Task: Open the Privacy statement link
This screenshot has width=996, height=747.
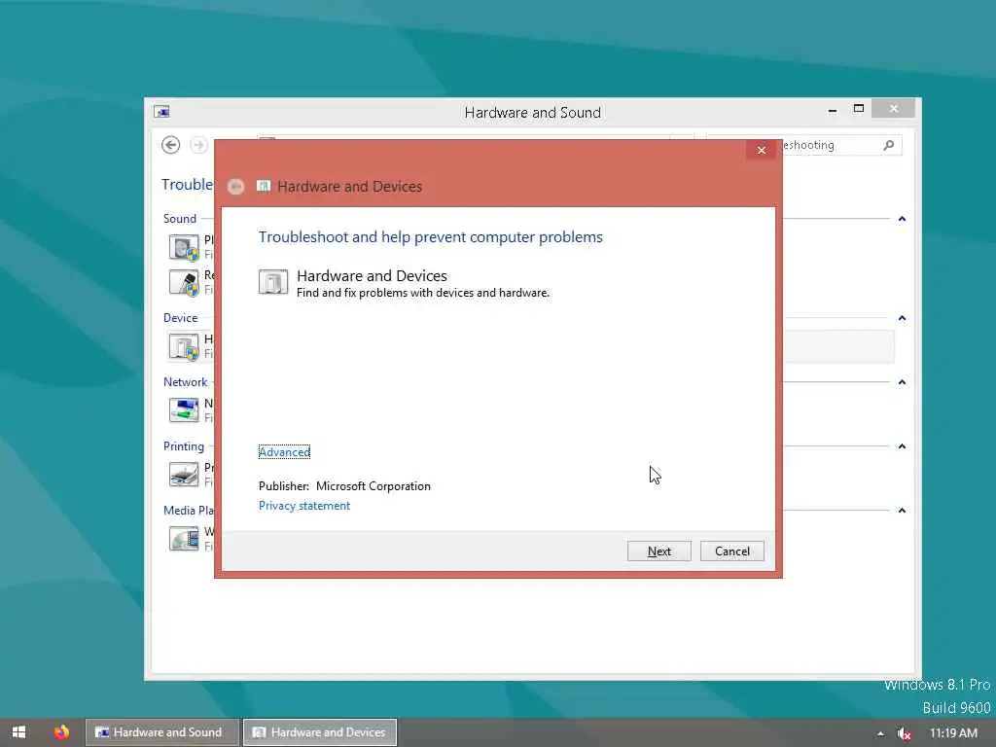Action: pos(304,506)
